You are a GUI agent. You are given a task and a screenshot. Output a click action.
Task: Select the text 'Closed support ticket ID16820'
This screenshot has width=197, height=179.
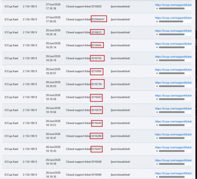[x=84, y=6]
